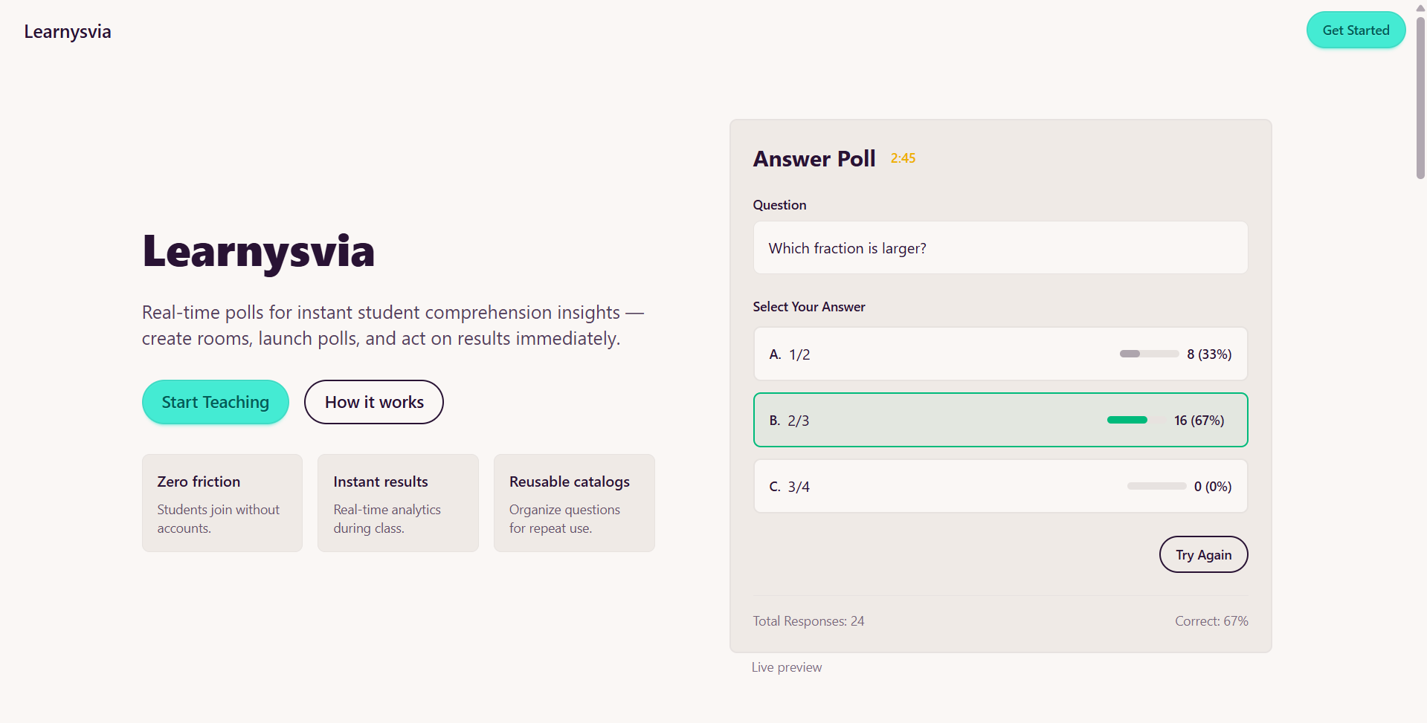Click the Learnysvia logo in the header
Image resolution: width=1427 pixels, height=723 pixels.
[x=68, y=32]
